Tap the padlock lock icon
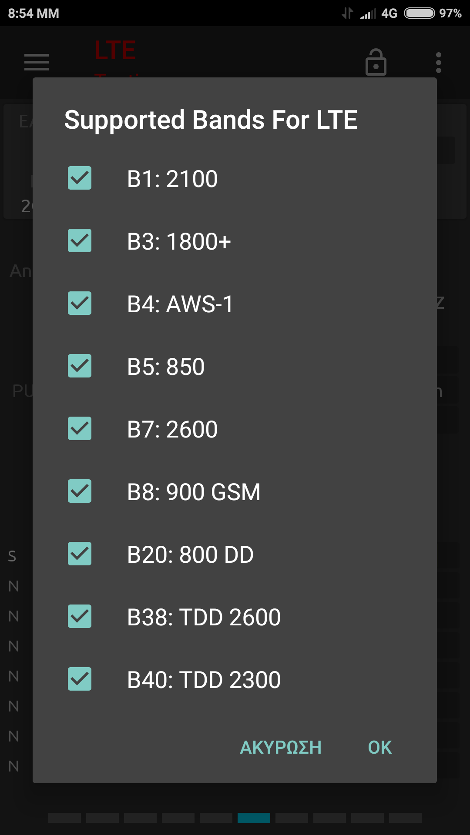This screenshot has width=470, height=835. pos(376,63)
